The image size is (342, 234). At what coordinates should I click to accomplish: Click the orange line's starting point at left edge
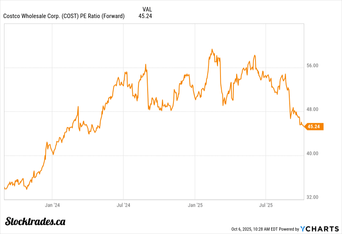[4, 187]
